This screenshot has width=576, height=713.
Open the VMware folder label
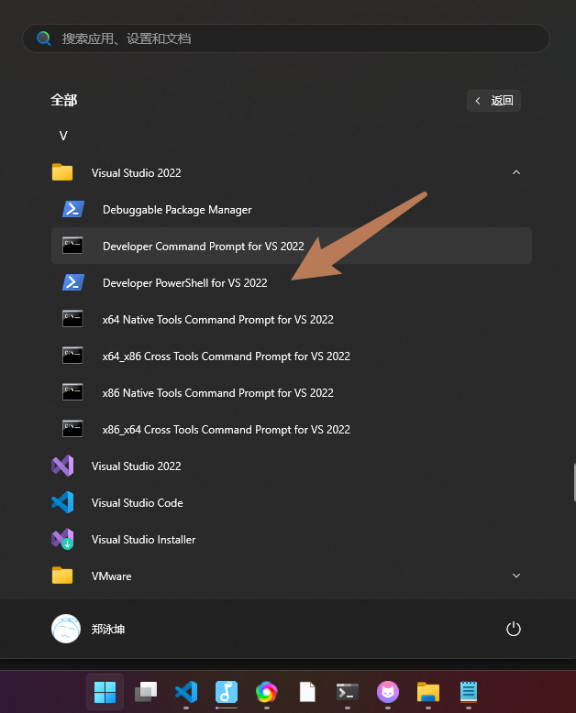(112, 576)
